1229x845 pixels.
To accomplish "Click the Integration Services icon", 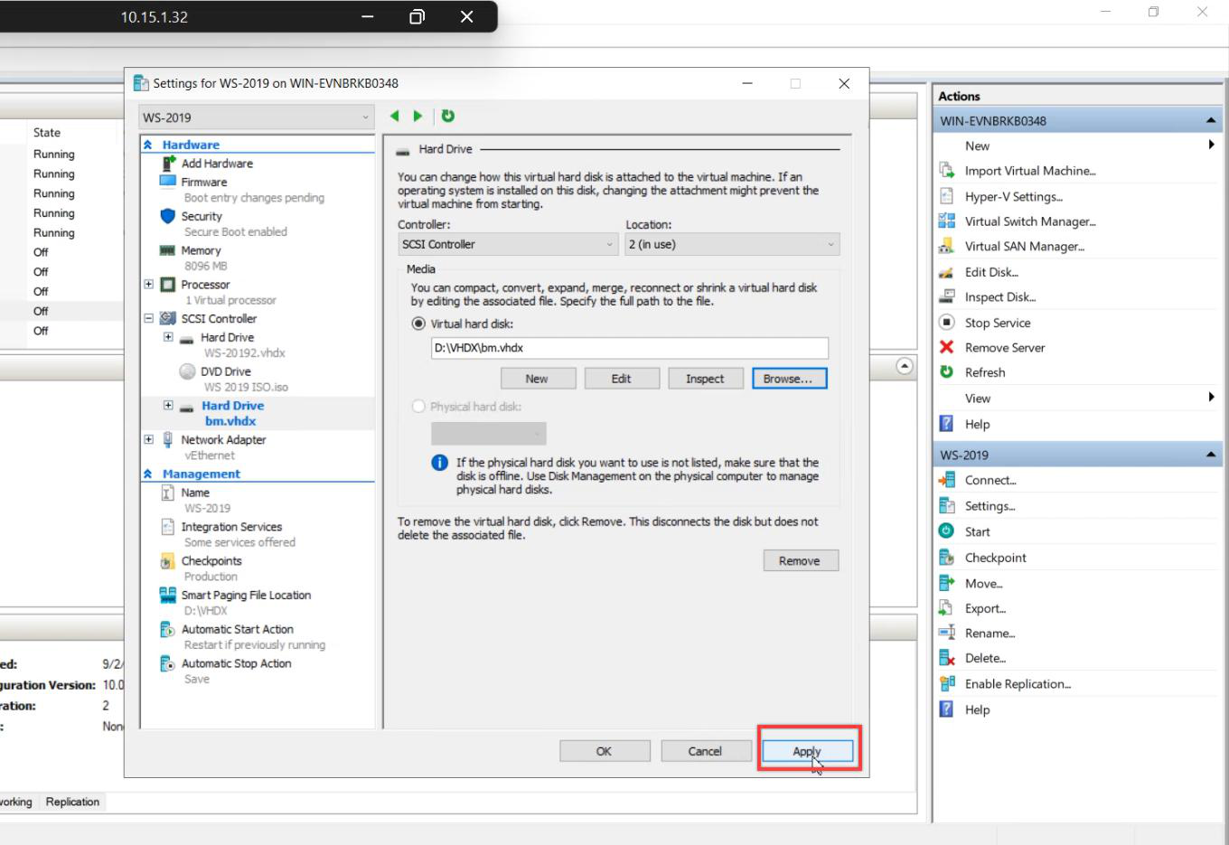I will pyautogui.click(x=167, y=527).
